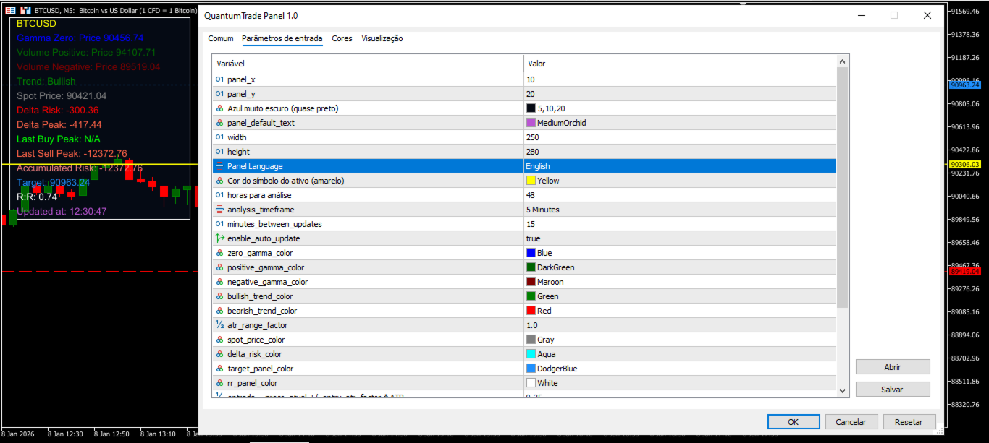
Task: Click the Cor do símbolo do ativo icon
Action: pyautogui.click(x=219, y=181)
